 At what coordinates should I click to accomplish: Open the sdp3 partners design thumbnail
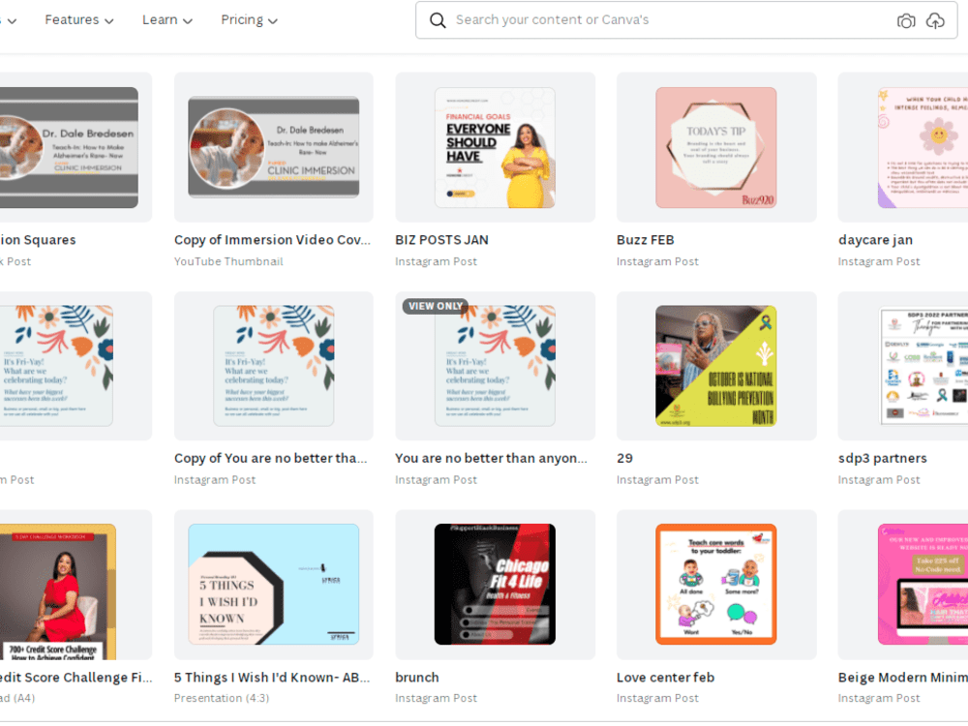pos(903,366)
